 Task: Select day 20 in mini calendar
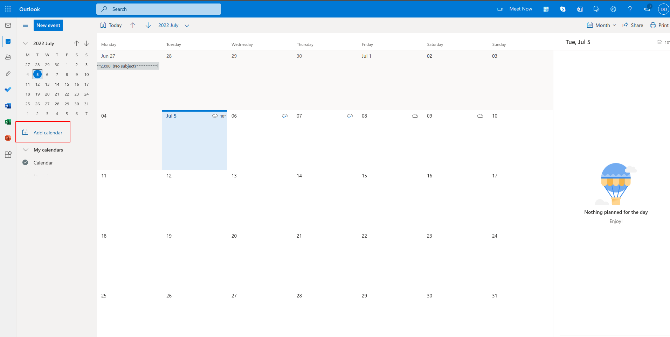click(47, 94)
